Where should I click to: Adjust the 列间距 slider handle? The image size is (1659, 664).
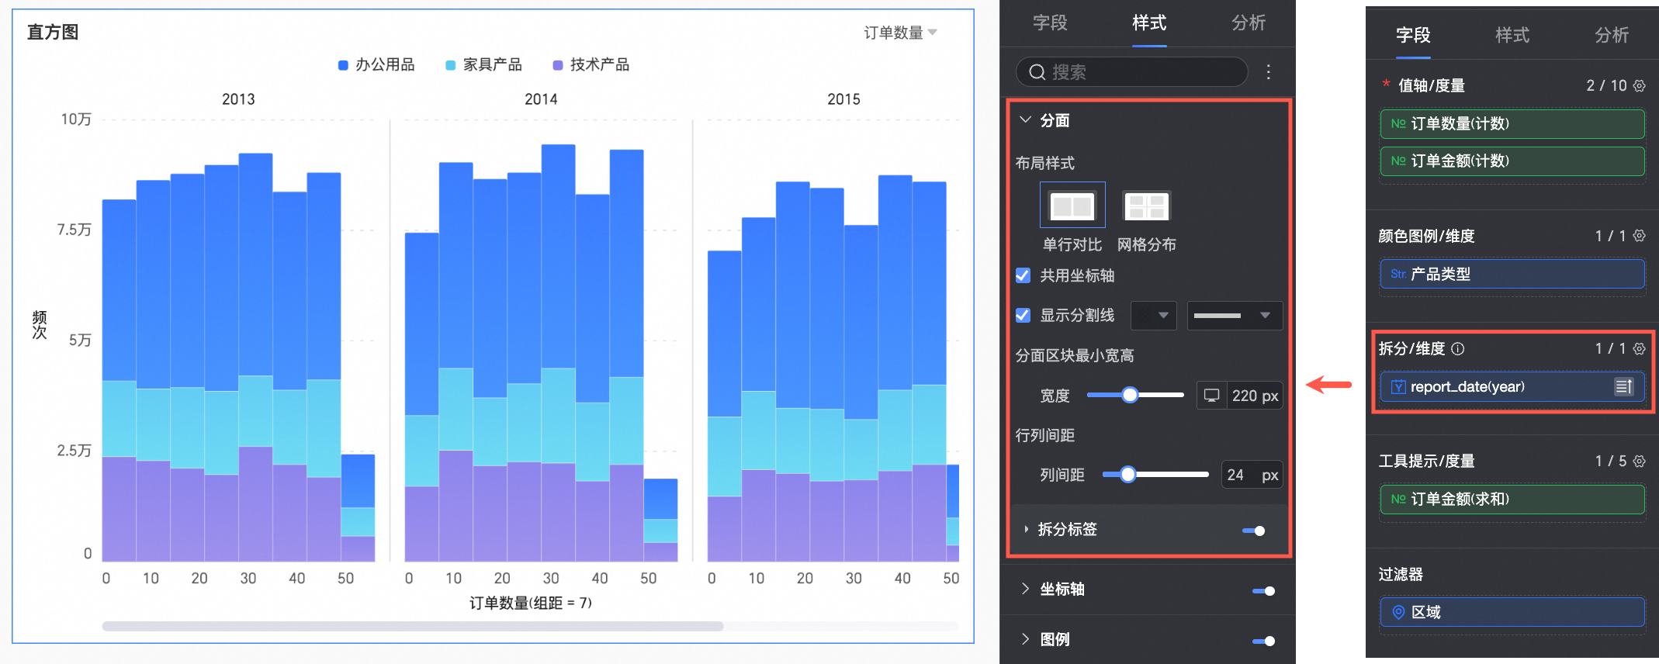(1128, 474)
